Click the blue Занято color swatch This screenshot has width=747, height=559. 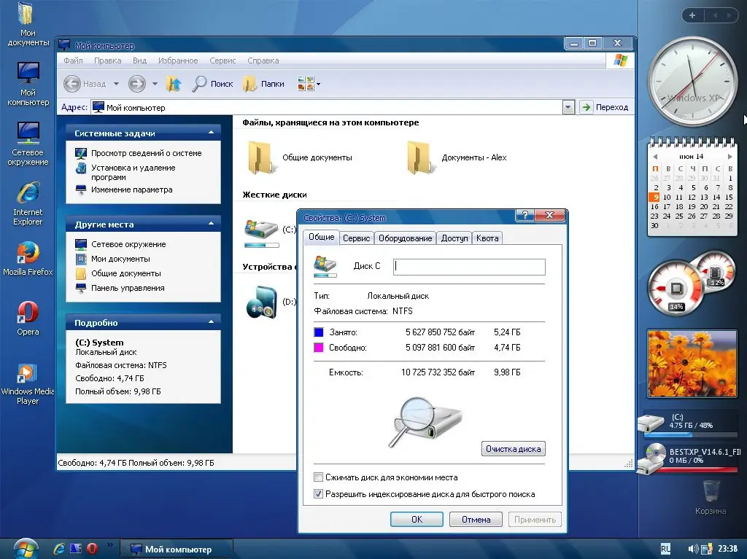[319, 332]
